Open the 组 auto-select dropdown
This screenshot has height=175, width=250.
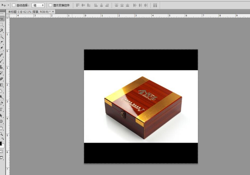[x=38, y=5]
